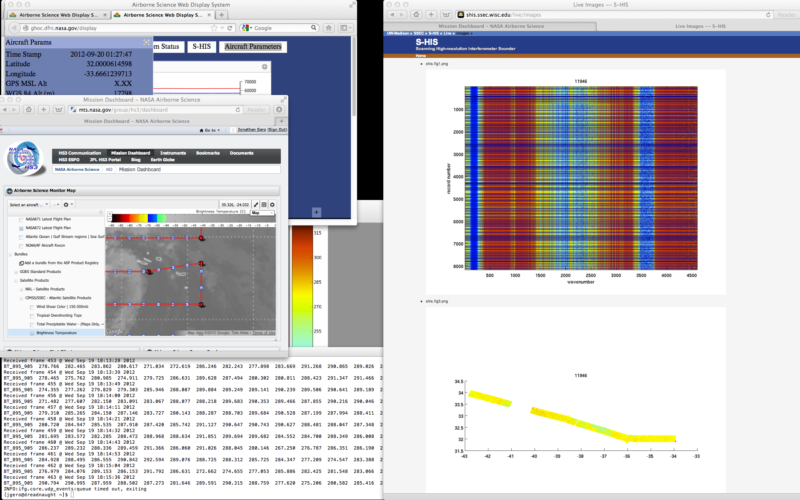This screenshot has height=500, width=800.
Task: Click the map grid icon button
Action: click(264, 205)
